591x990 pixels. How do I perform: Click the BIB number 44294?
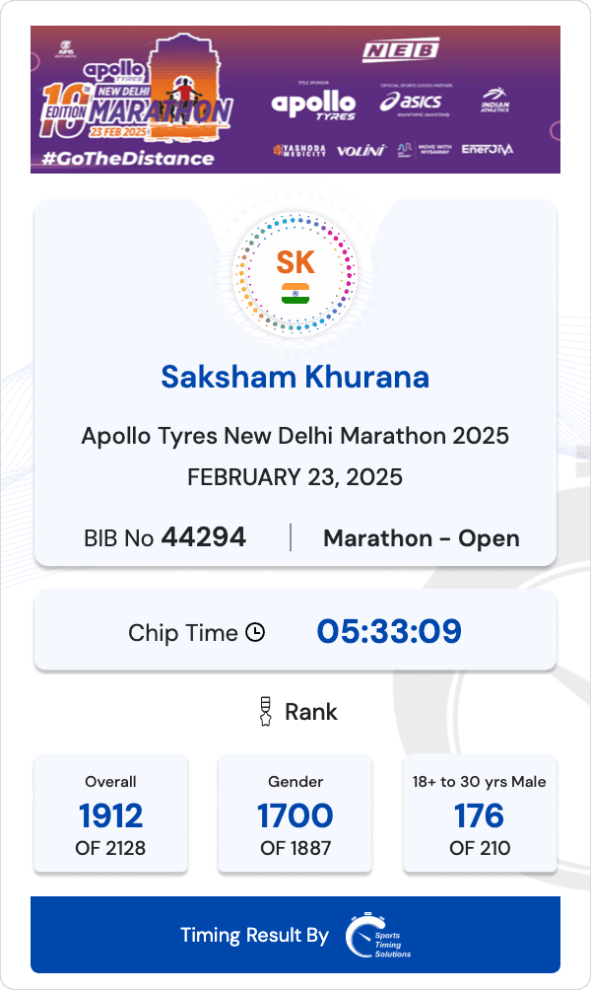pos(204,537)
